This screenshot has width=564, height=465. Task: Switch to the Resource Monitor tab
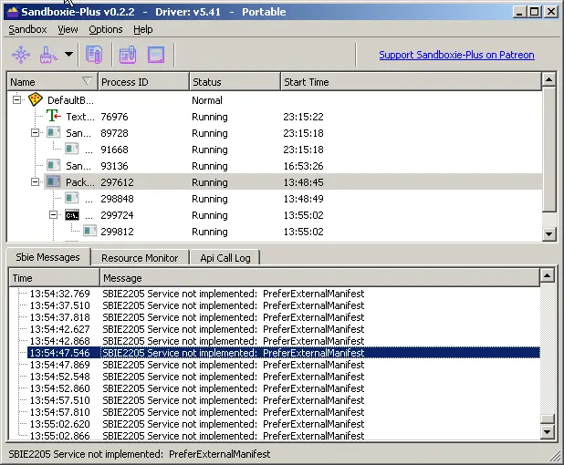tap(140, 258)
